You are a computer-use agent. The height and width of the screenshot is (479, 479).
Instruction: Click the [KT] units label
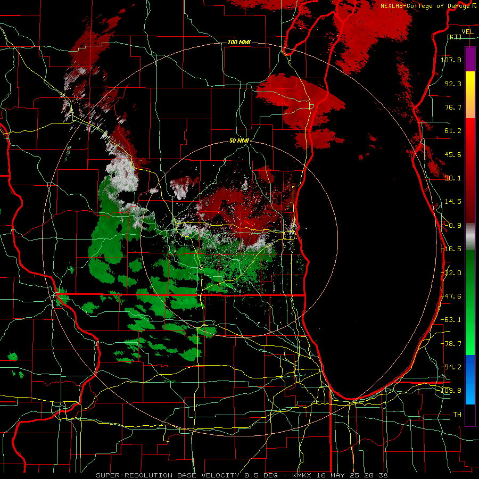tap(455, 37)
